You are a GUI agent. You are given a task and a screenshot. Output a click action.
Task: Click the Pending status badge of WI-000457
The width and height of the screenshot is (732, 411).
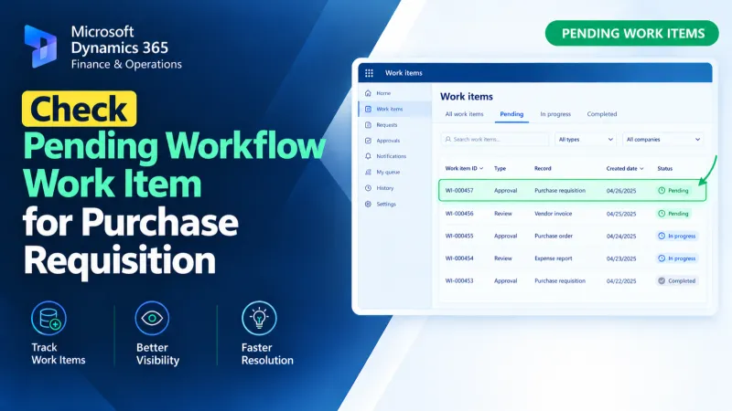[x=673, y=191]
